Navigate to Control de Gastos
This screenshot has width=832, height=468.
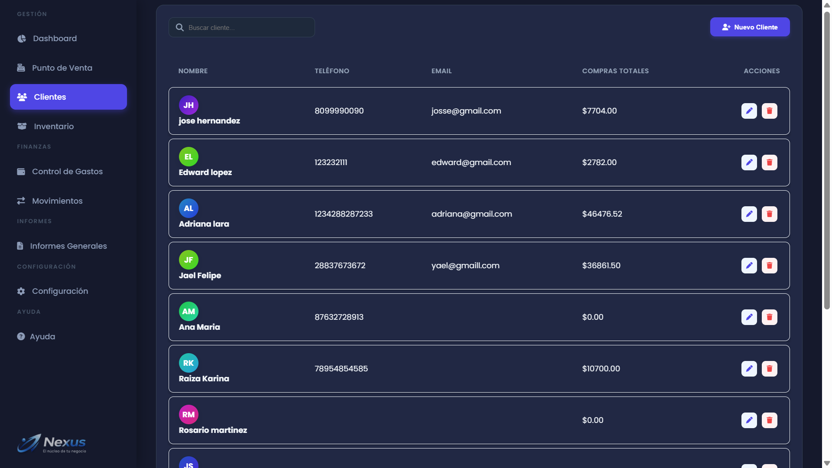click(x=67, y=172)
